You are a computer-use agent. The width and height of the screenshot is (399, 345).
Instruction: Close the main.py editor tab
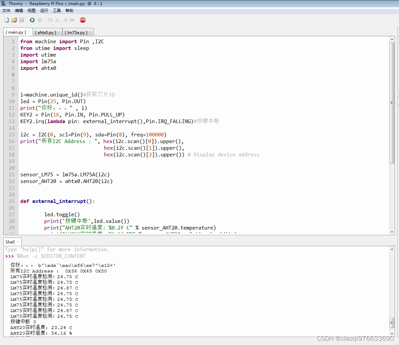(29, 32)
